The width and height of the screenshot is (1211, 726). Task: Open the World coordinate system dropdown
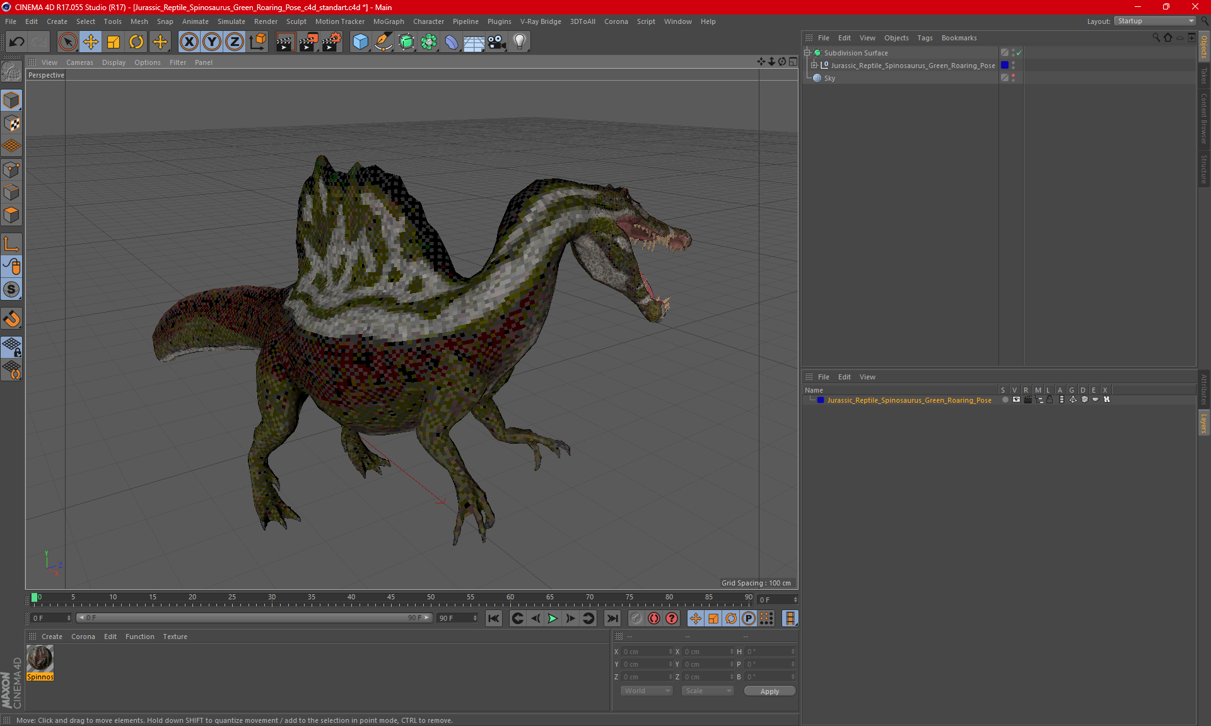[646, 691]
